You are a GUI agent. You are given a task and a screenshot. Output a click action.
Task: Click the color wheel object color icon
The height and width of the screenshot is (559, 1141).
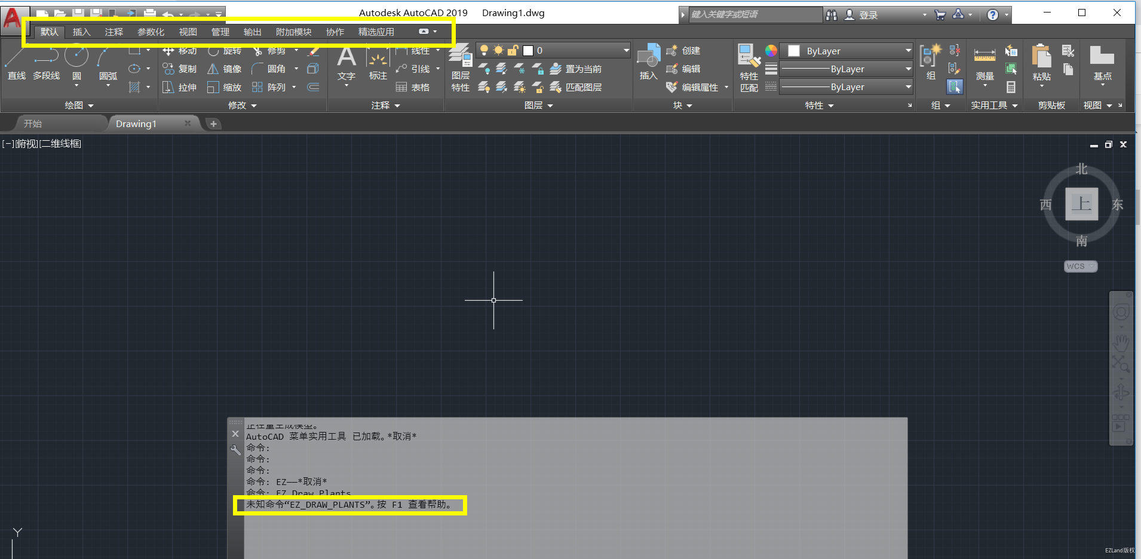[771, 51]
